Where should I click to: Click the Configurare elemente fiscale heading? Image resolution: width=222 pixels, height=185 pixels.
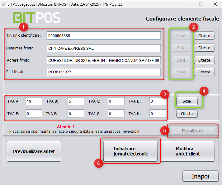pos(182,19)
